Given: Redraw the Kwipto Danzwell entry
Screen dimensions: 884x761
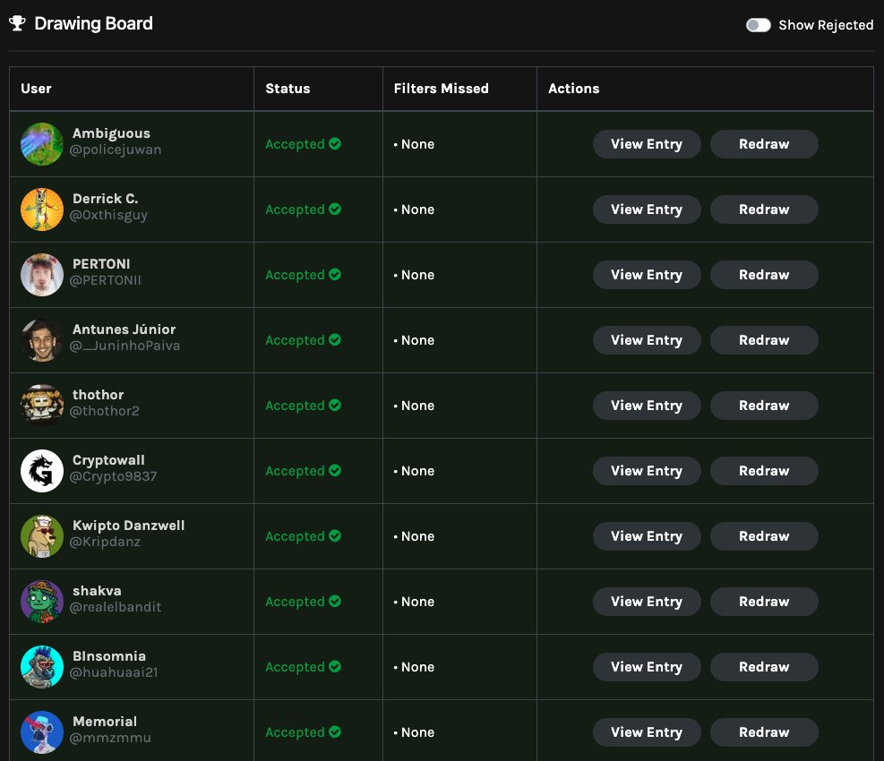Looking at the screenshot, I should tap(764, 536).
